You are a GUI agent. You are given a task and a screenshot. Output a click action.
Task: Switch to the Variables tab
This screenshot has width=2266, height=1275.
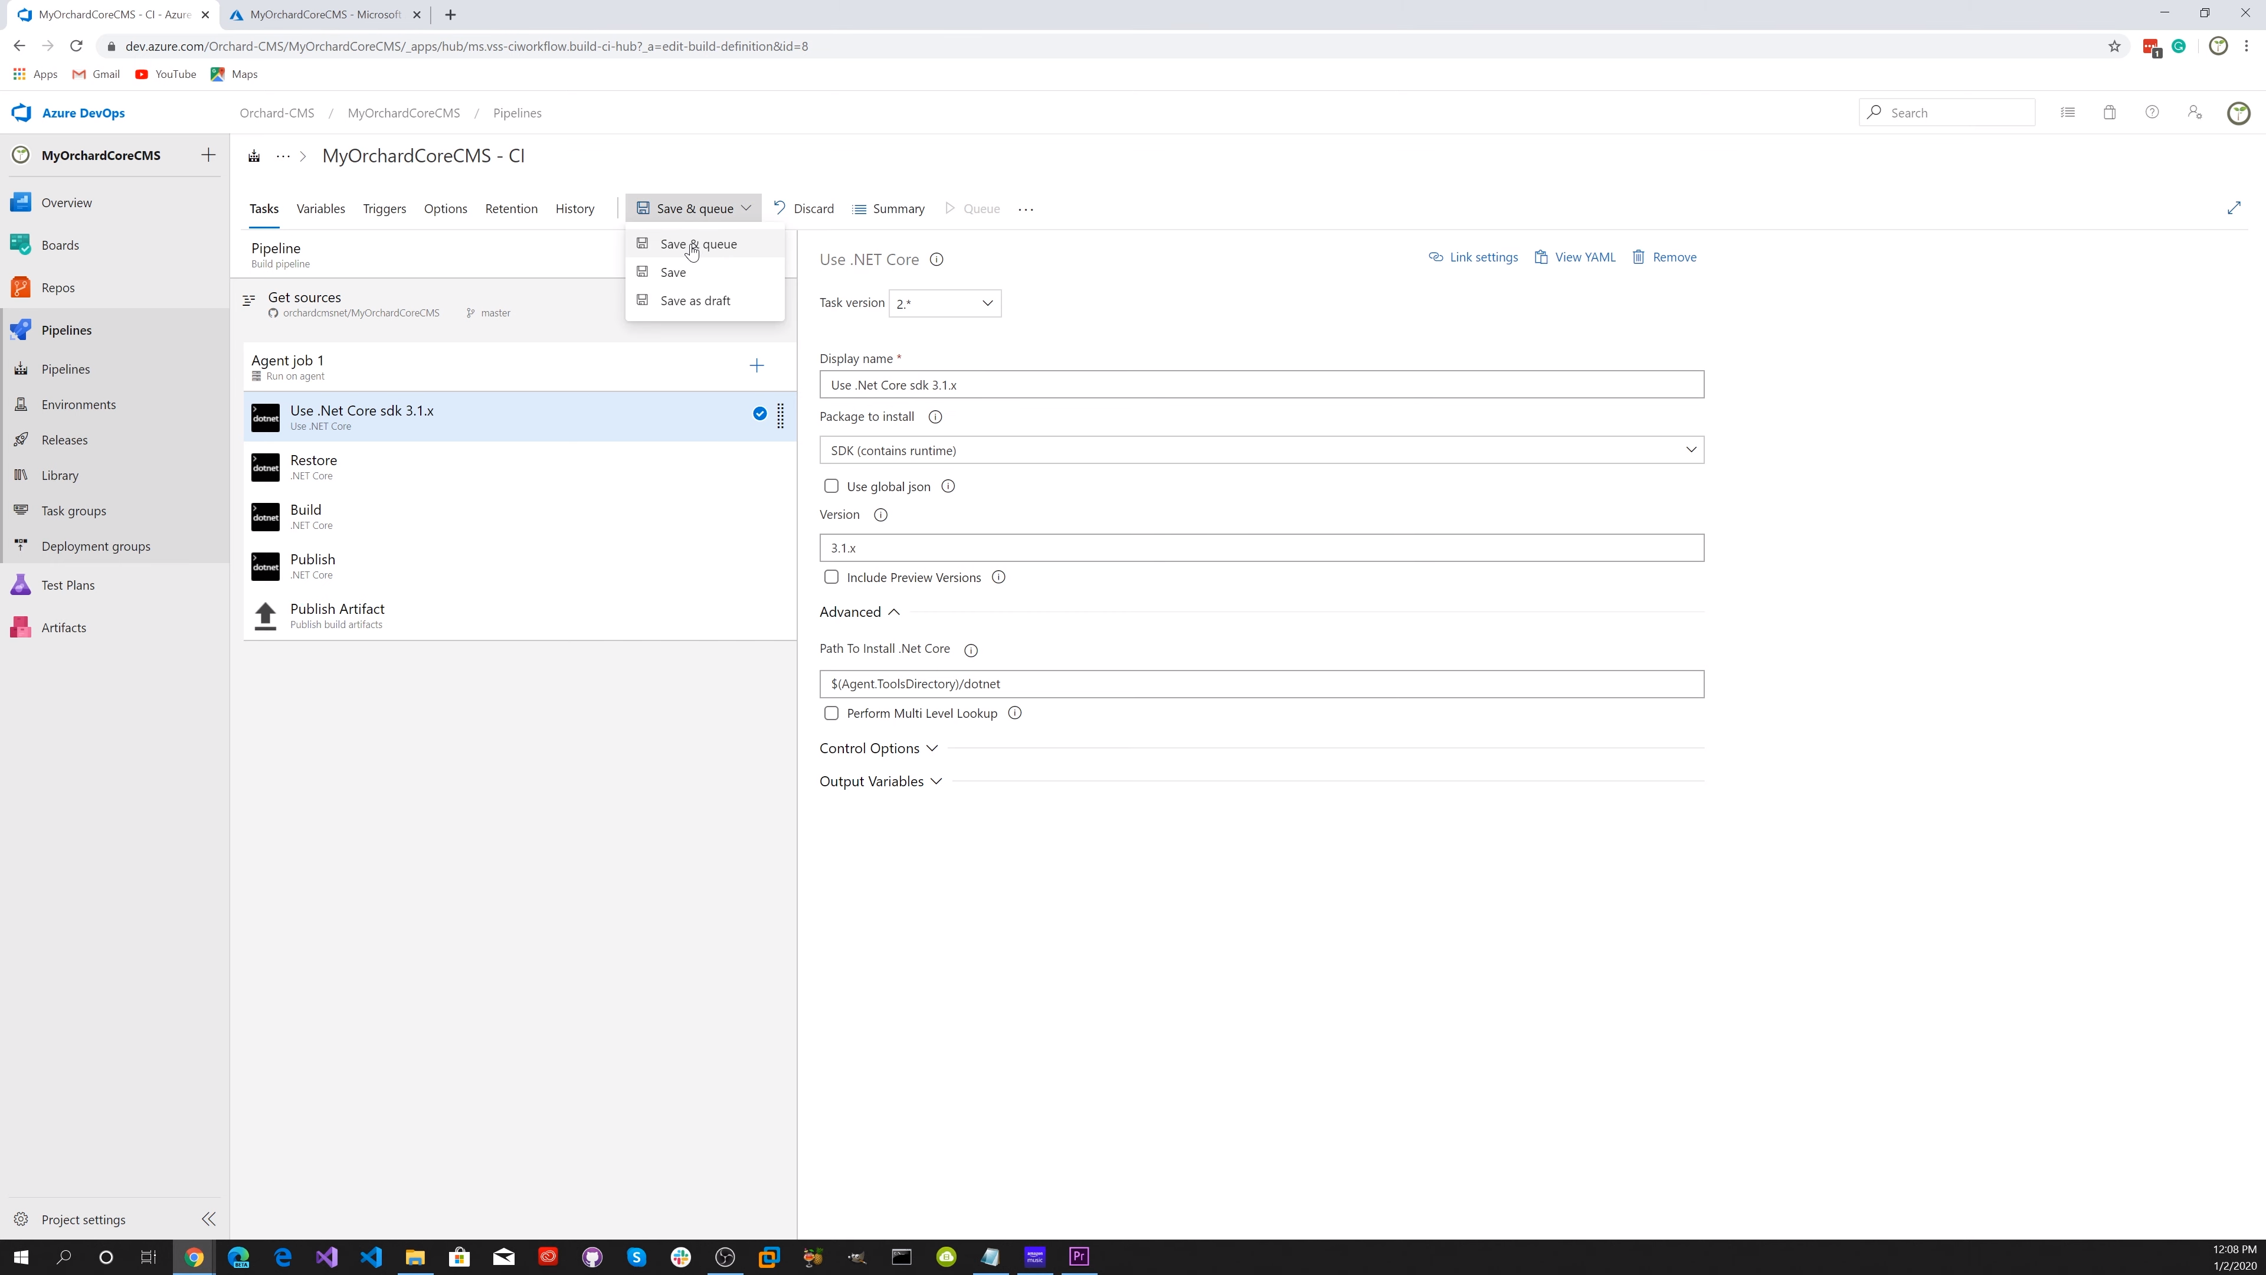coord(320,208)
